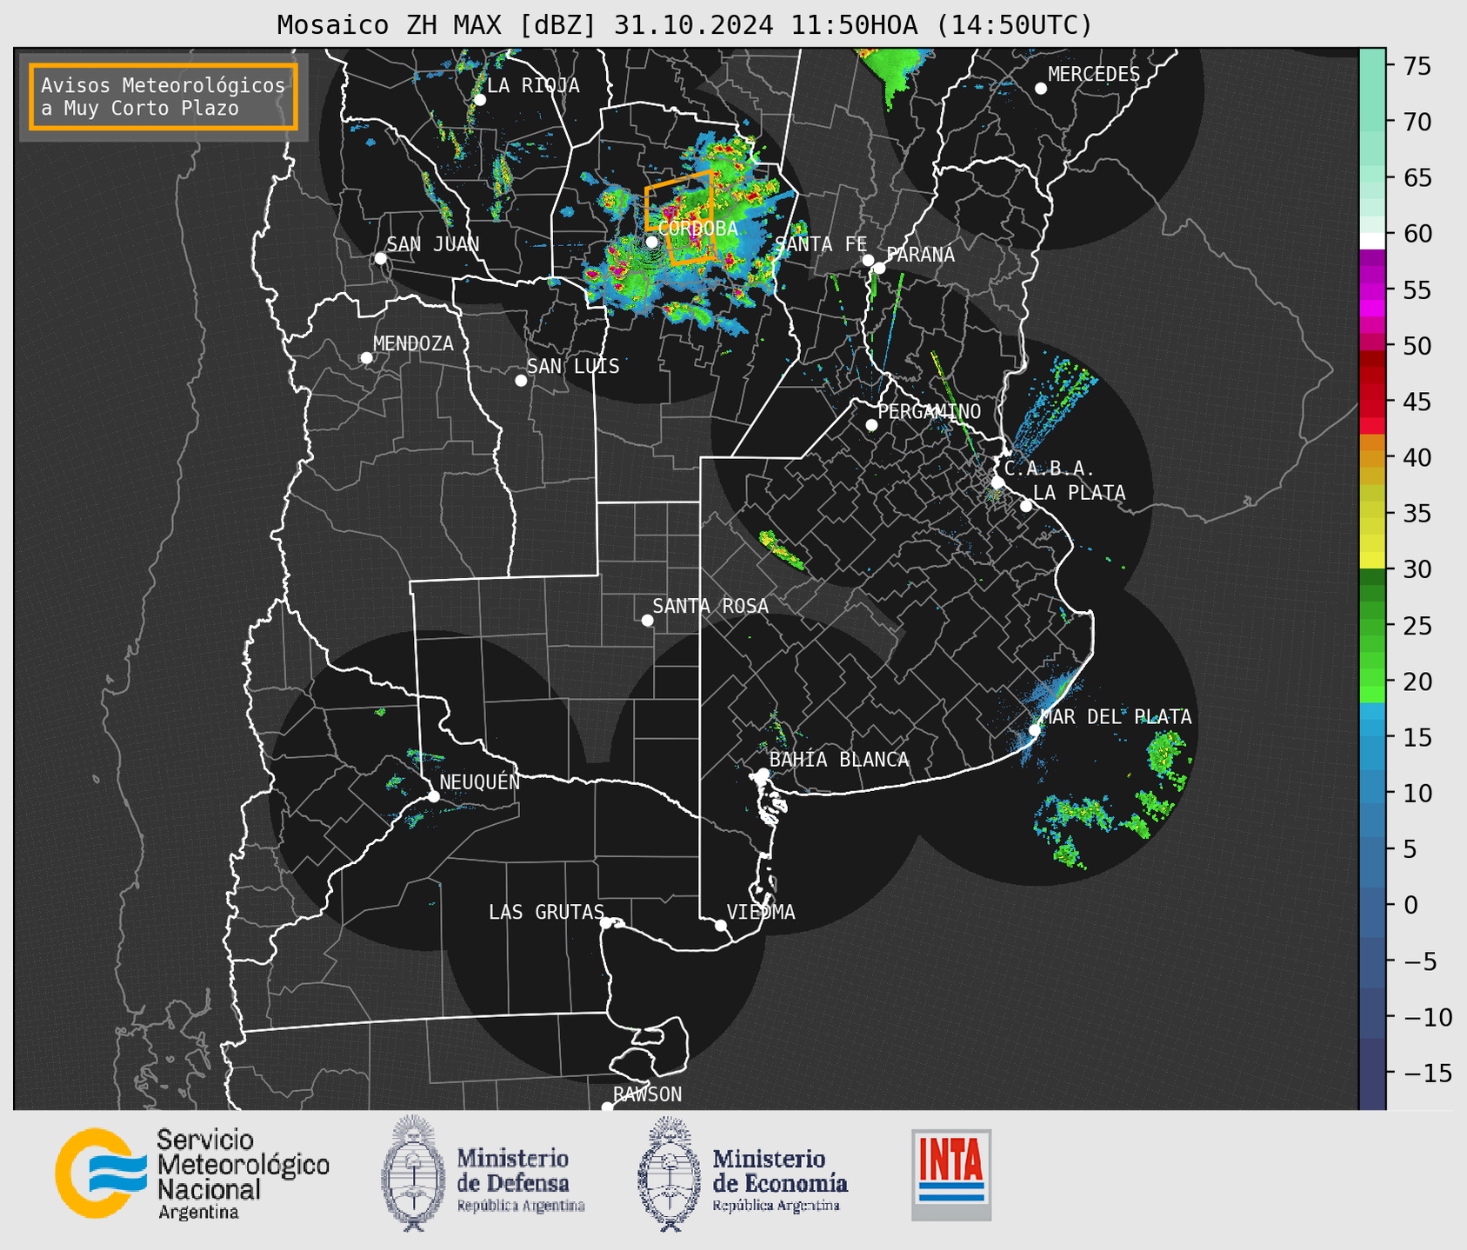1467x1250 pixels.
Task: Click the VIEDMA city label
Action: [761, 913]
